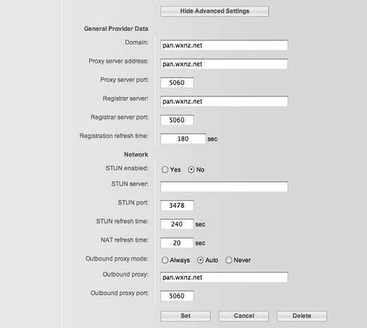Choose Auto outbound proxy mode

tap(201, 260)
